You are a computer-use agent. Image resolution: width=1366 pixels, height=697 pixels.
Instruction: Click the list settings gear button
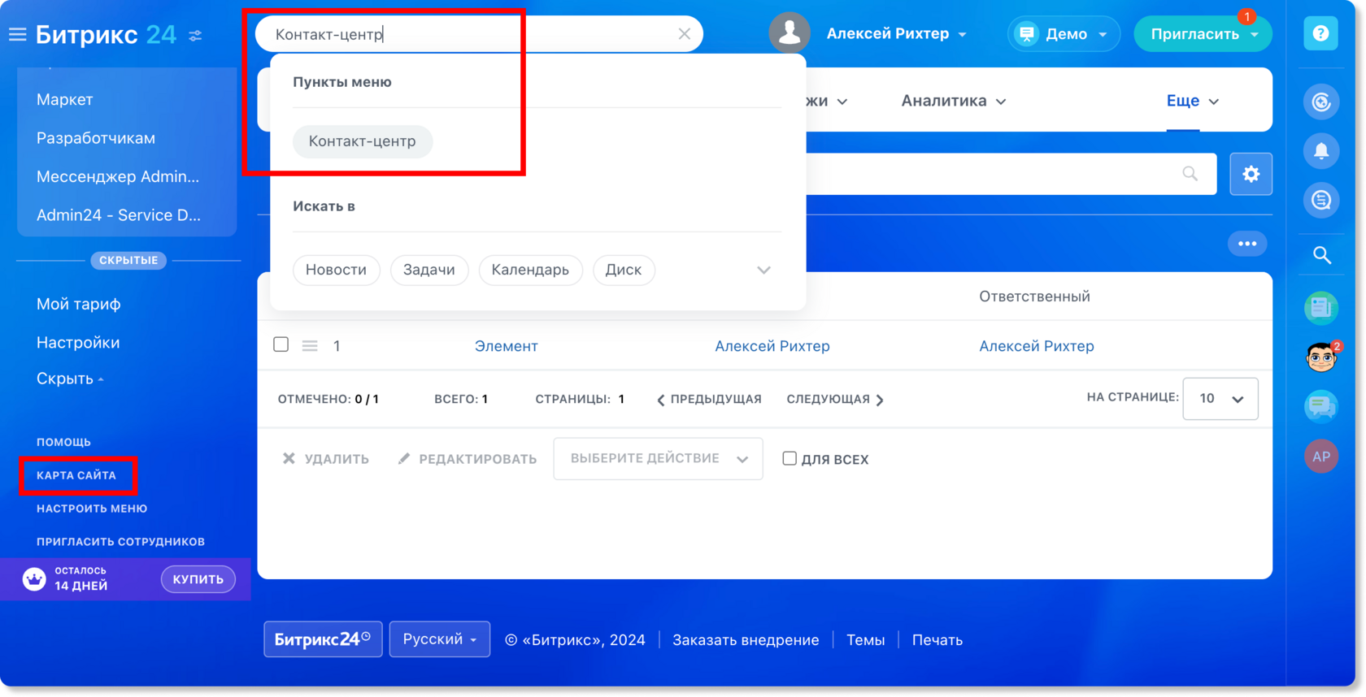(1251, 174)
